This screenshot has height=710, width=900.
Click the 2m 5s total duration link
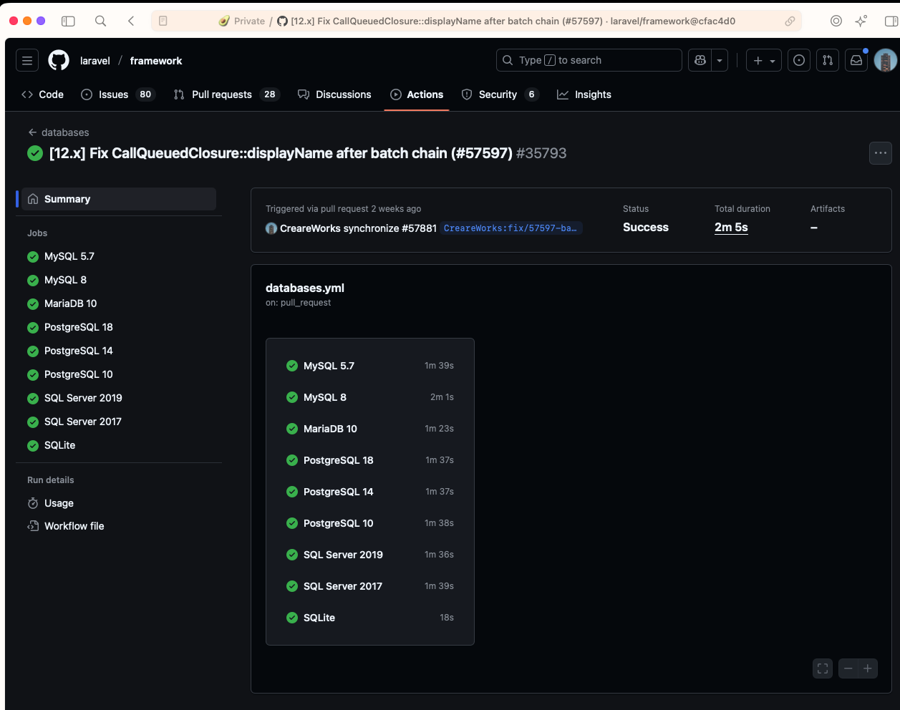point(731,227)
